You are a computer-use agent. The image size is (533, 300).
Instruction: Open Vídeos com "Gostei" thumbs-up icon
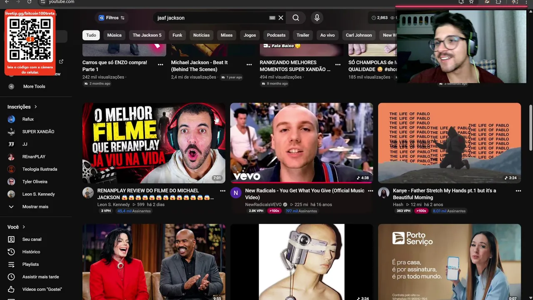(11, 289)
